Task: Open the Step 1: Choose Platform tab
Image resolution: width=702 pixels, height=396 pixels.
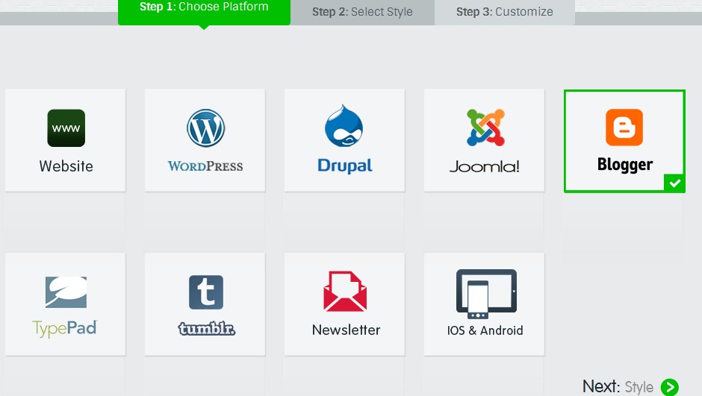Action: pos(204,12)
